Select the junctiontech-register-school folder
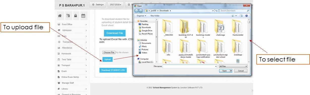The width and height of the screenshot is (310, 95). (x=220, y=49)
